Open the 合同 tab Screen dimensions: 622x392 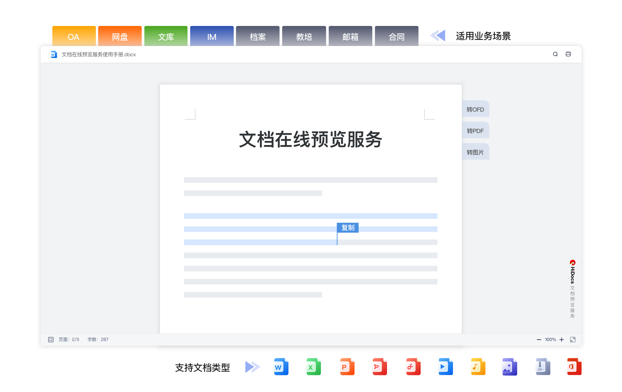[397, 36]
